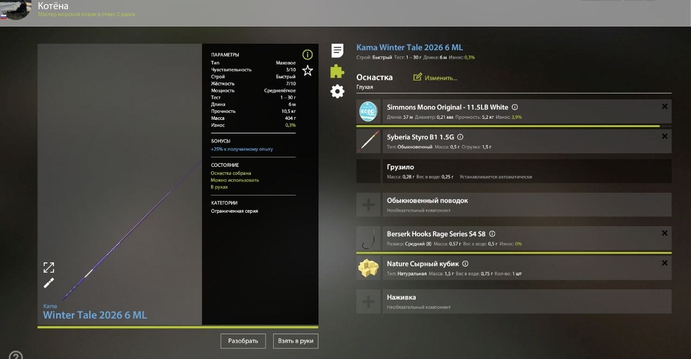Click the Разобрать button
Screen dimensions: 691x359
[243, 341]
